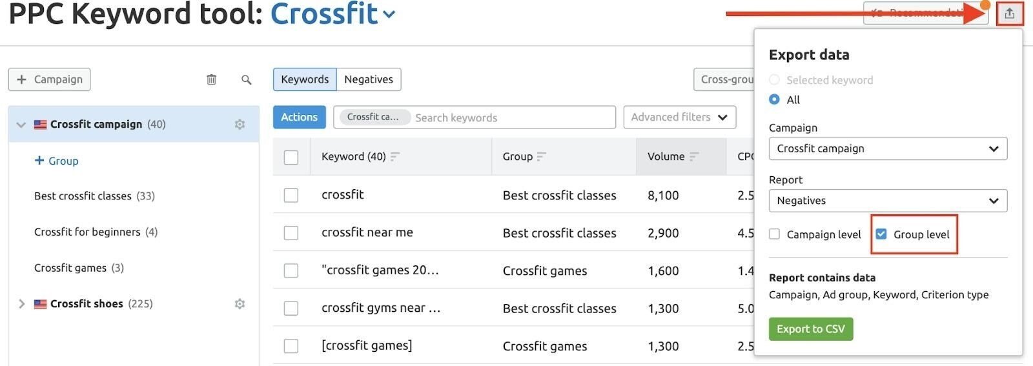Switch to the Negatives tab

tap(369, 79)
